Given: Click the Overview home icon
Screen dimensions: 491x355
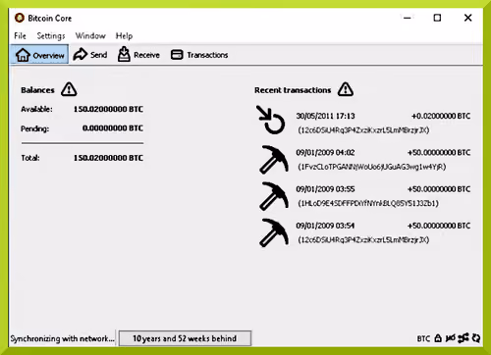Looking at the screenshot, I should click(x=23, y=55).
